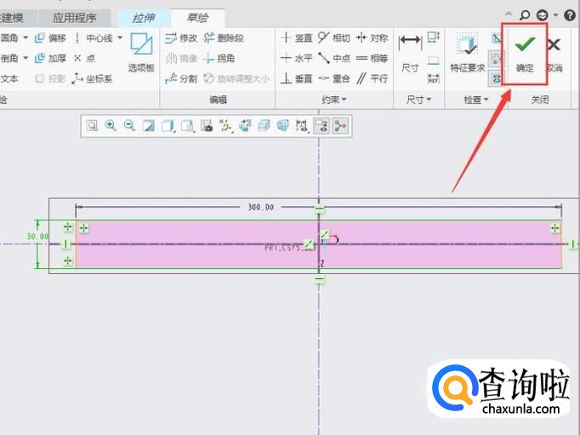
Task: Click the 修改 modify tool
Action: coord(181,37)
